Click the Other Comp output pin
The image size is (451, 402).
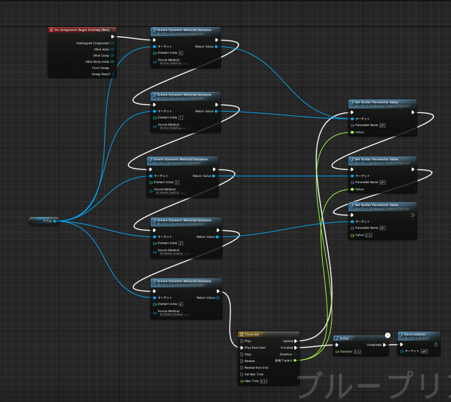[x=112, y=56]
